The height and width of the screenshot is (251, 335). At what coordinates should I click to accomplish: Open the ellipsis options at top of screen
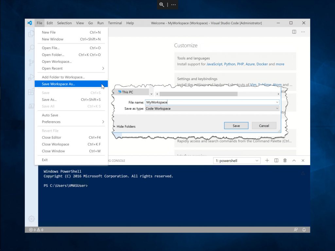coord(173,5)
